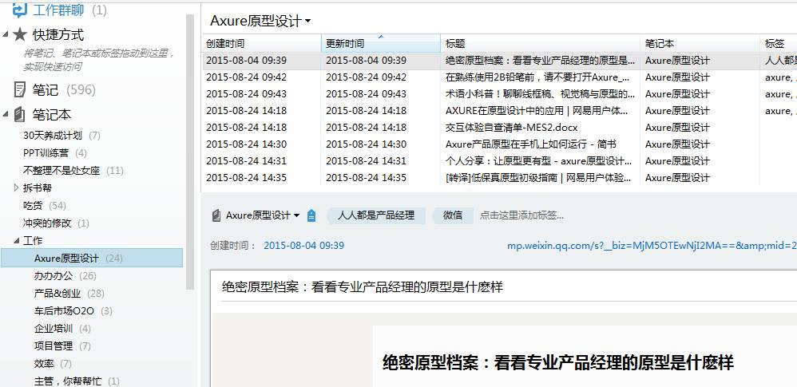Select note [转译]低保真原型初级指南
797x387 pixels.
pyautogui.click(x=500, y=178)
